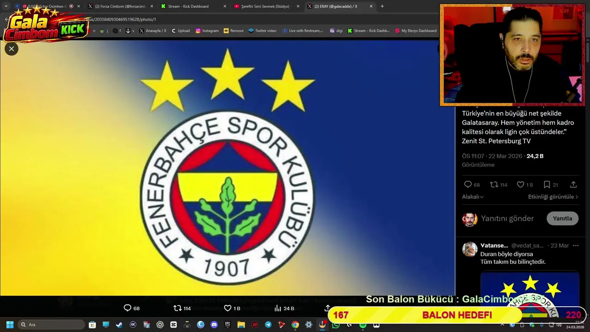Open the 4K app from the taskbar
Screen dimensions: 590x332
click(x=133, y=325)
